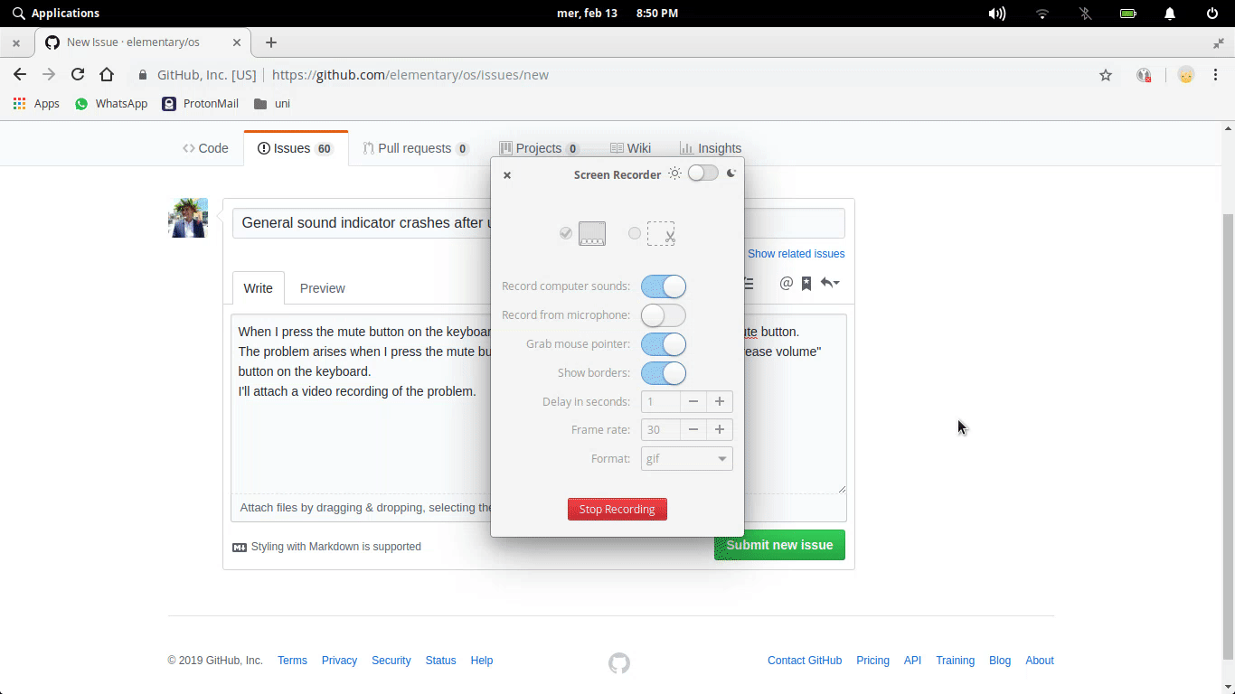The image size is (1235, 694).
Task: Open the Insights repository tab
Action: coord(711,148)
